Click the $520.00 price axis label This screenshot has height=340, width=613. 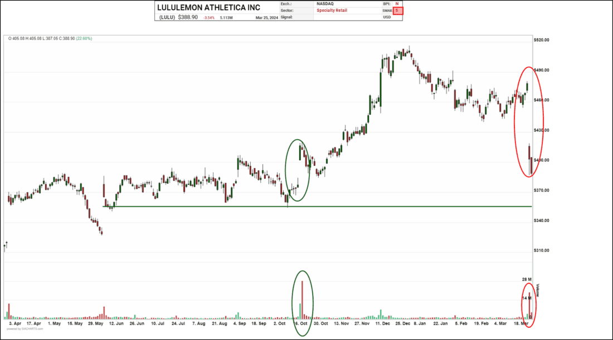tap(542, 40)
